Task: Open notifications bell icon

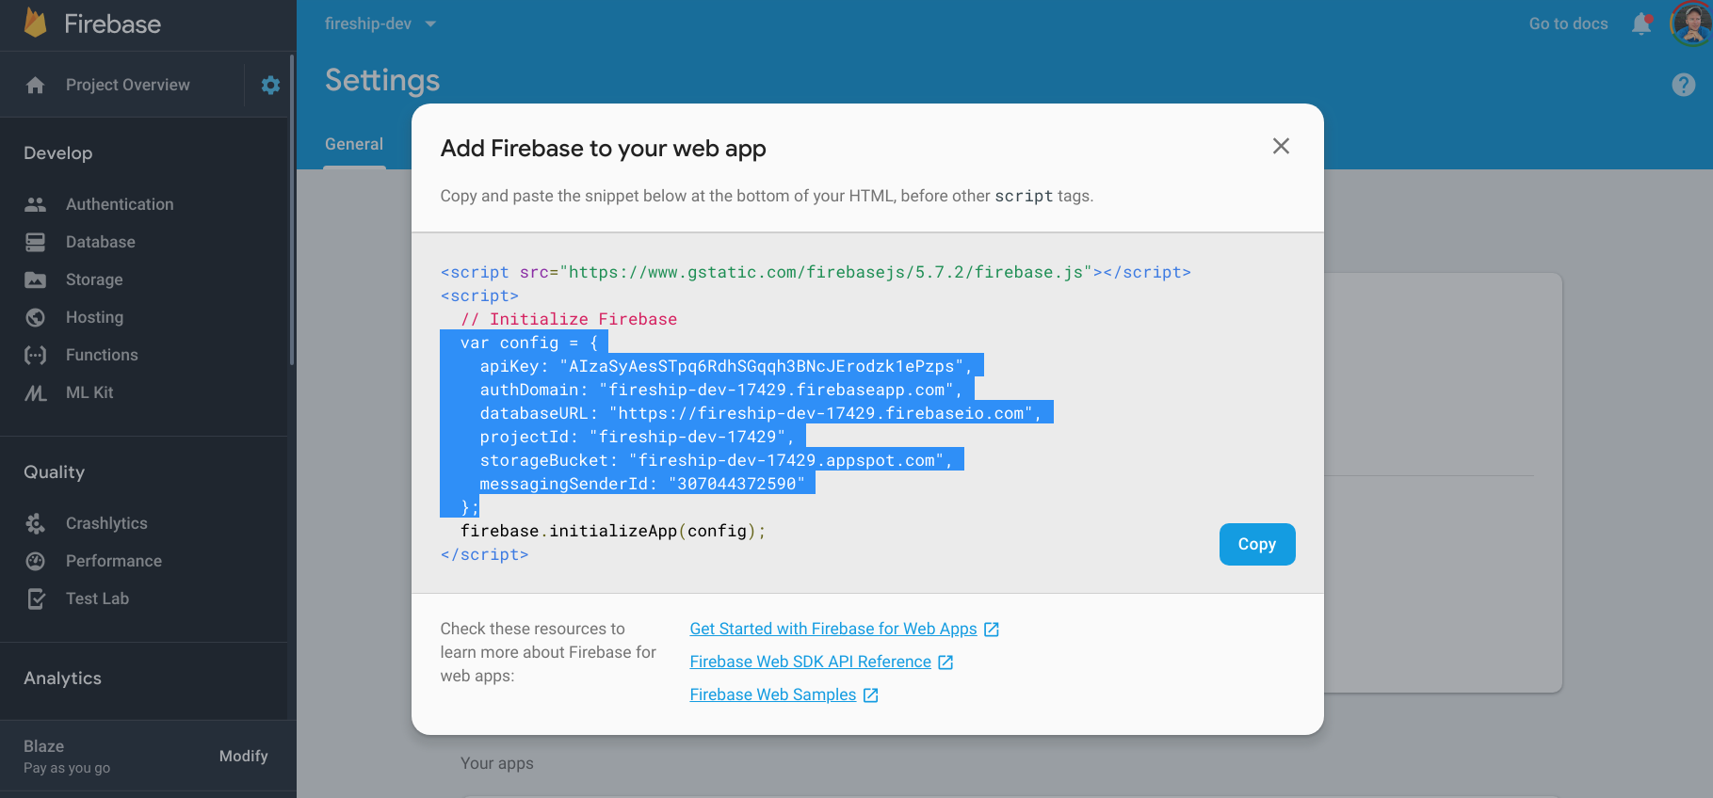Action: (1641, 24)
